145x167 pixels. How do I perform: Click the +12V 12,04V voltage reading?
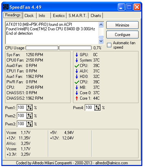click(x=62, y=138)
